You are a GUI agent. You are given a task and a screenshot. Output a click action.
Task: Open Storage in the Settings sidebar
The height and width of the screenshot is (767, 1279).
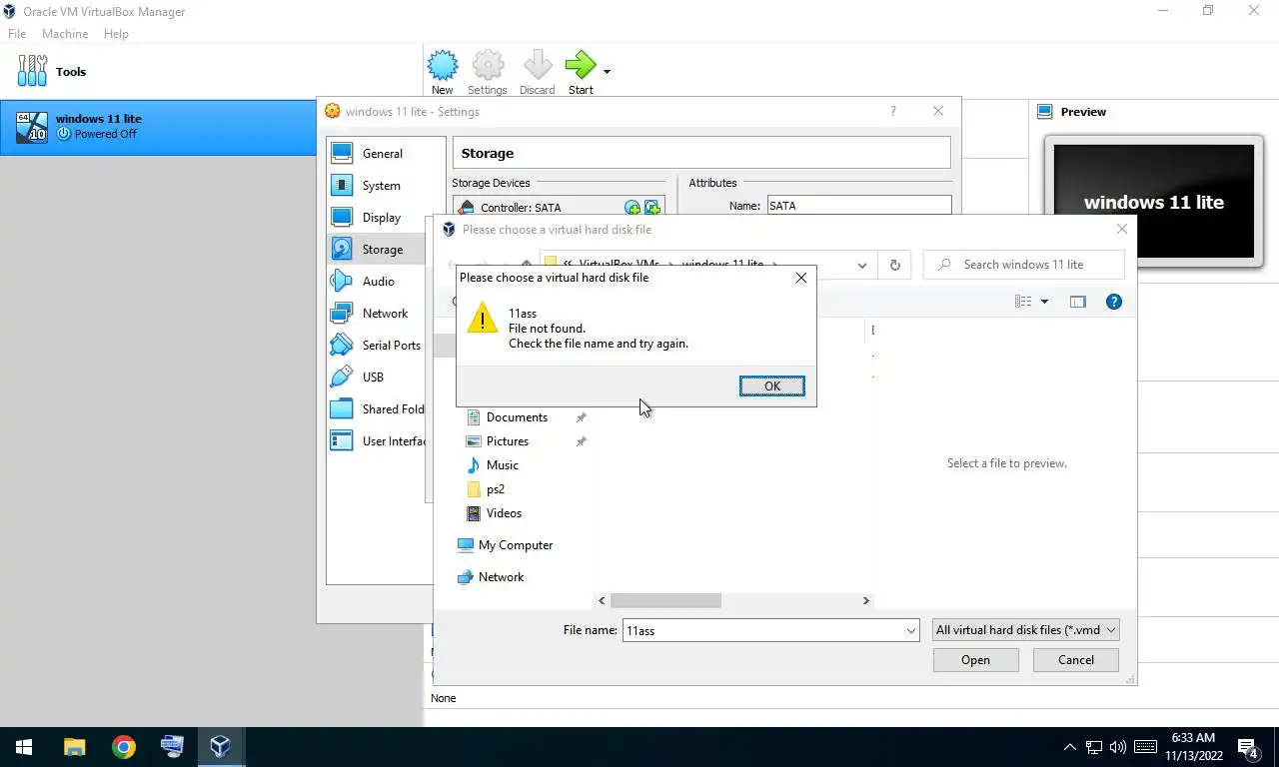(382, 250)
